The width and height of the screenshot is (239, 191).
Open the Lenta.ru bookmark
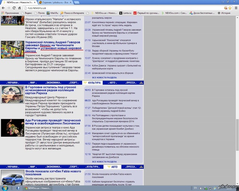125,13
